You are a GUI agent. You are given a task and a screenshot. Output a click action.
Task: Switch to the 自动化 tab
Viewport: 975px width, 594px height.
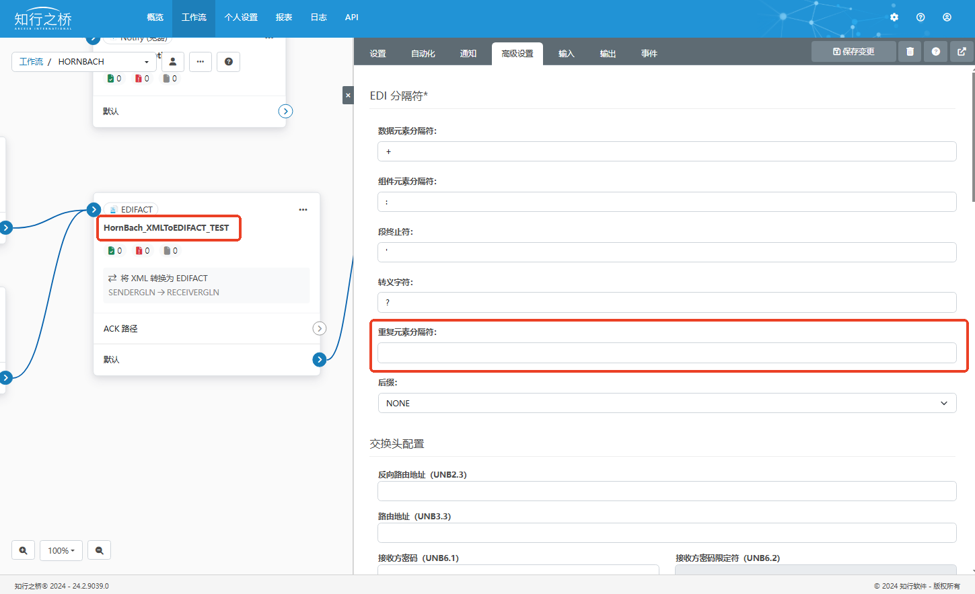423,54
